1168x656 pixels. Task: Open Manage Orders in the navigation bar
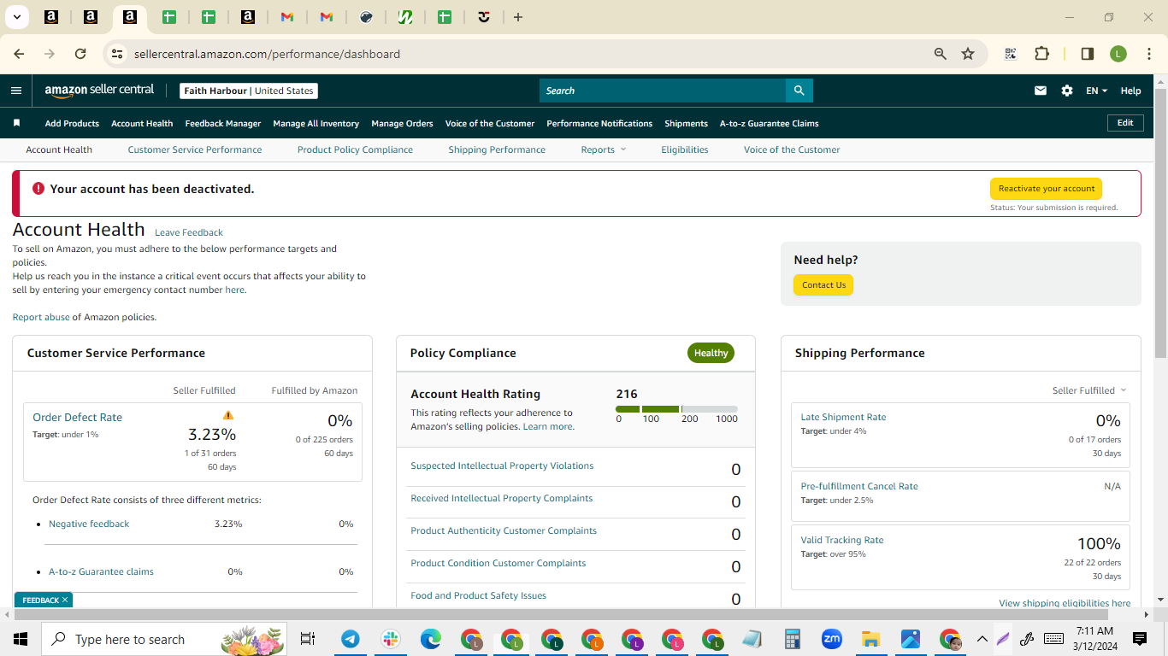point(402,123)
